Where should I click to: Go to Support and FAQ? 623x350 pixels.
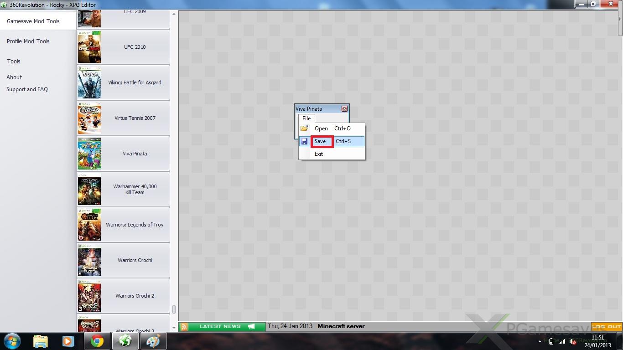pos(27,89)
